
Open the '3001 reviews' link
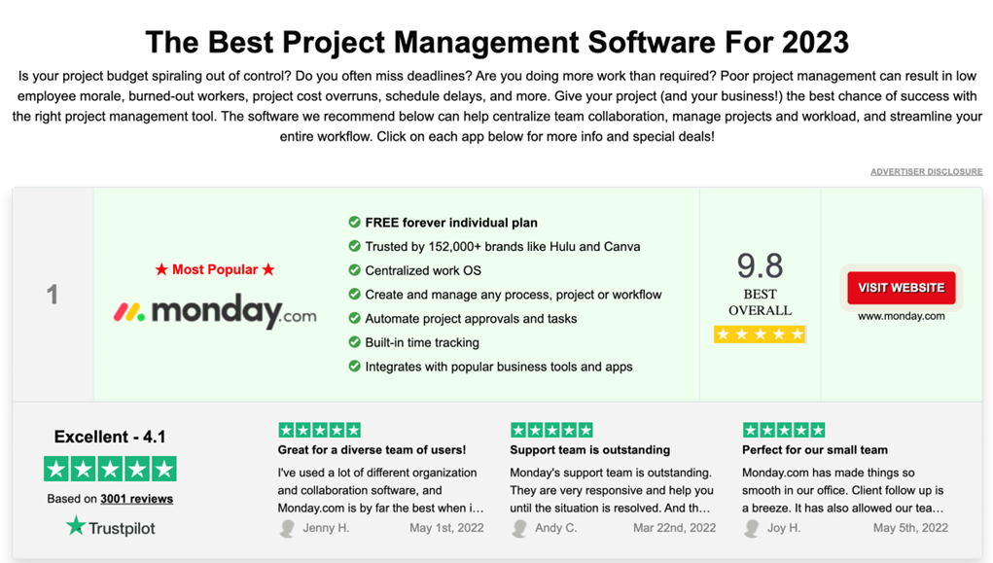(x=136, y=499)
